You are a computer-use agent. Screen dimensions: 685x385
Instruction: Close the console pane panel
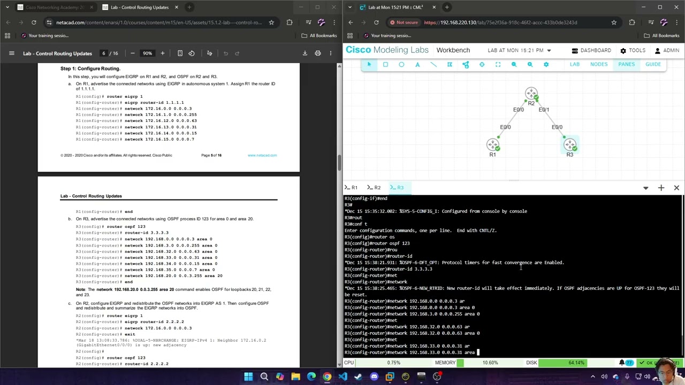(676, 188)
